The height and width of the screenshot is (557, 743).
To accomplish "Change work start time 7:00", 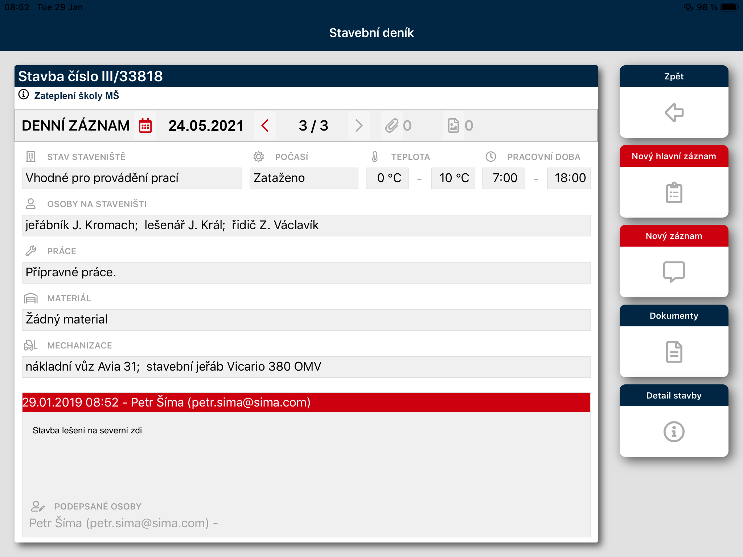I will [504, 178].
